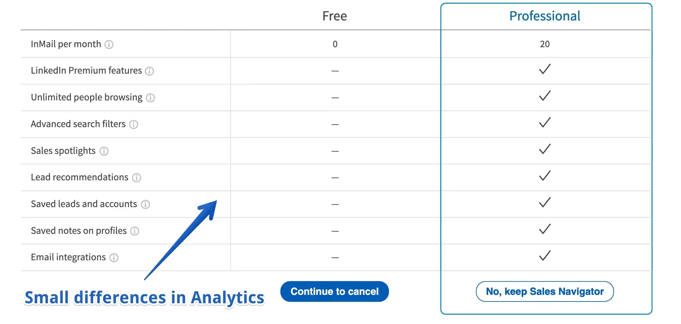Viewport: 681px width, 324px height.
Task: Open the Sales spotlights info tooltip
Action: (104, 151)
